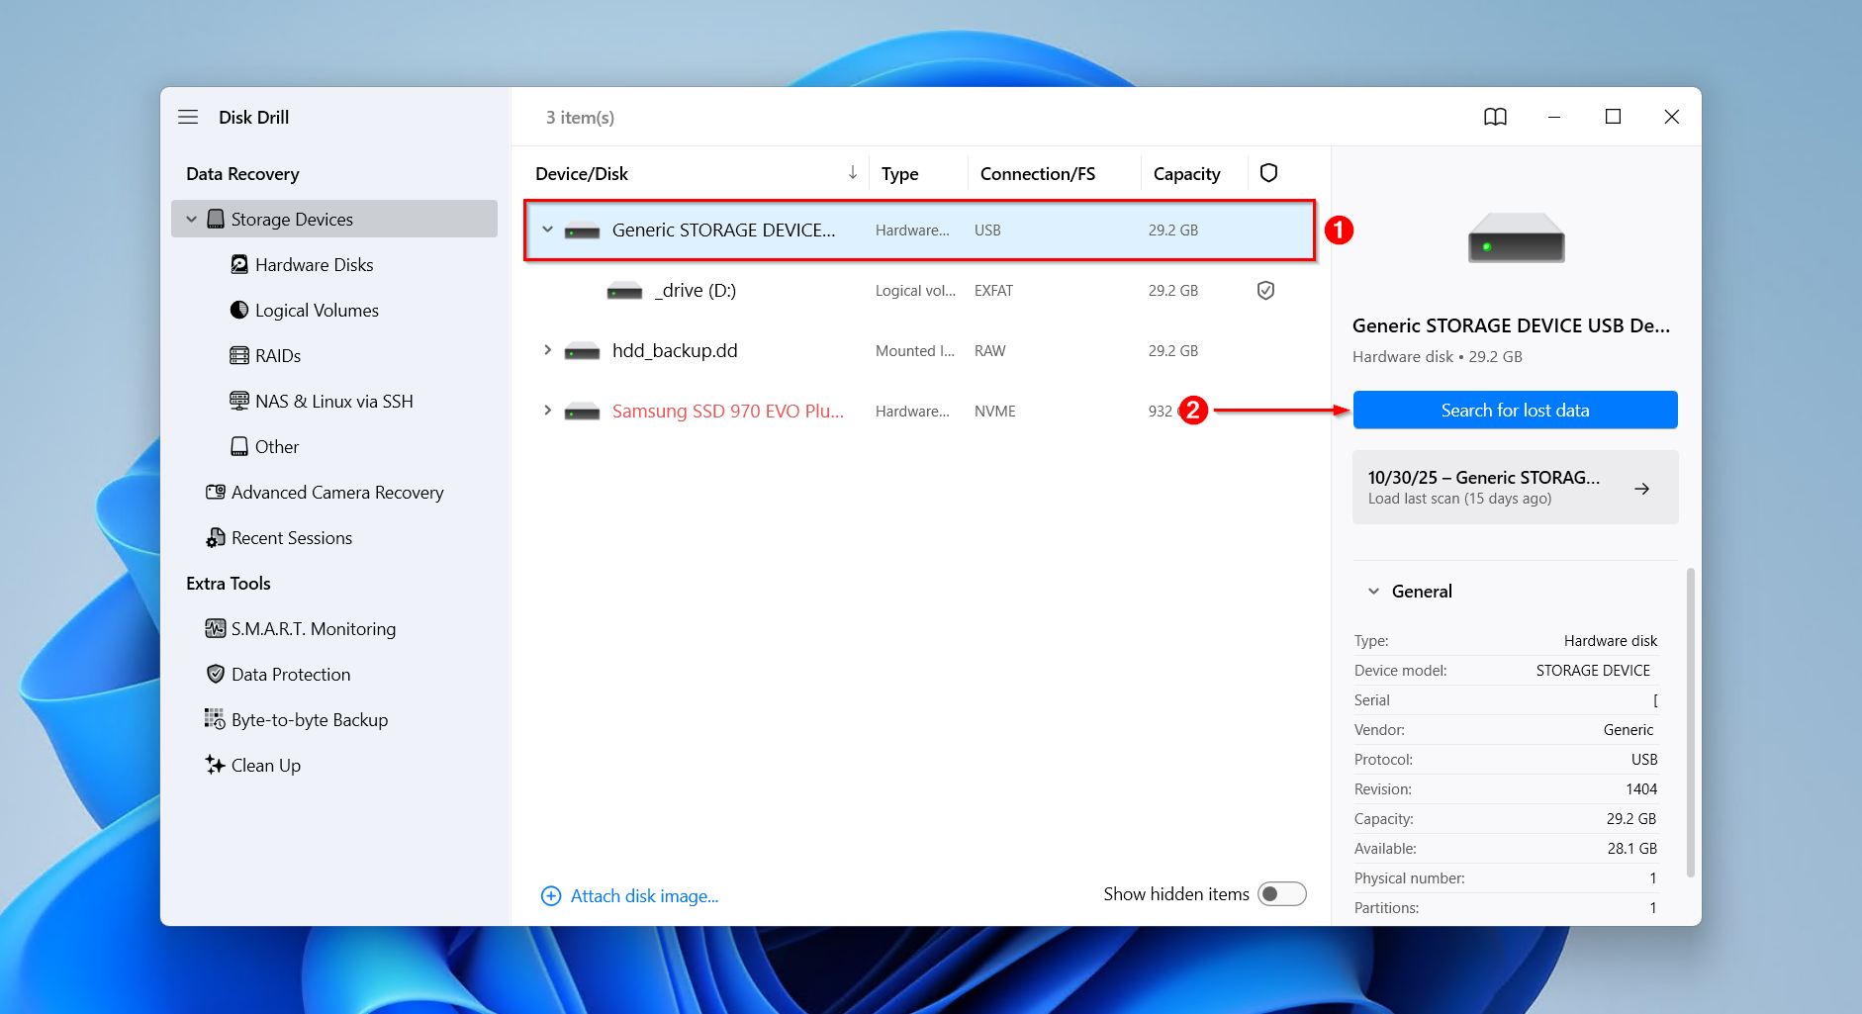Open the S.M.A.R.T. Monitoring icon

coord(215,628)
